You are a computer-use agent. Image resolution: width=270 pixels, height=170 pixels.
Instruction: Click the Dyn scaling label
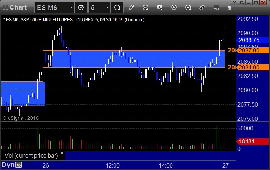click(8, 165)
